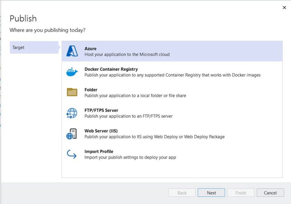Pick the FTP/FTPS globe icon
The image size is (291, 204).
tap(72, 113)
